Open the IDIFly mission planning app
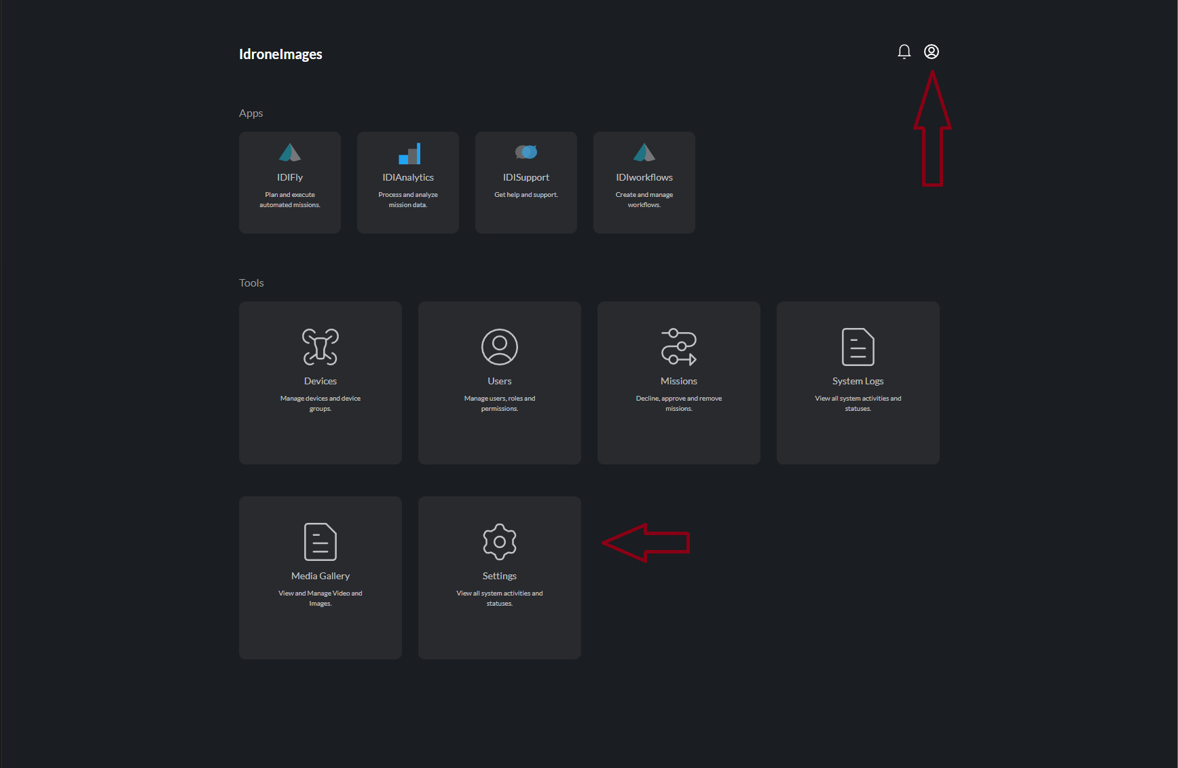This screenshot has height=768, width=1178. point(289,182)
